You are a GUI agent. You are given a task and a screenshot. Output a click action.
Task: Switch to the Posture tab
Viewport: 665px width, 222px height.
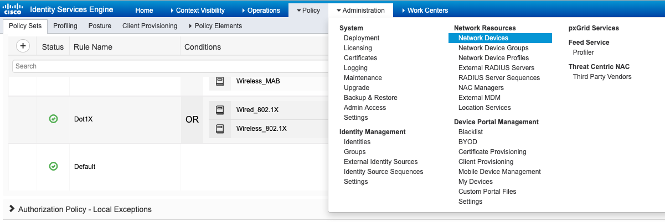100,26
